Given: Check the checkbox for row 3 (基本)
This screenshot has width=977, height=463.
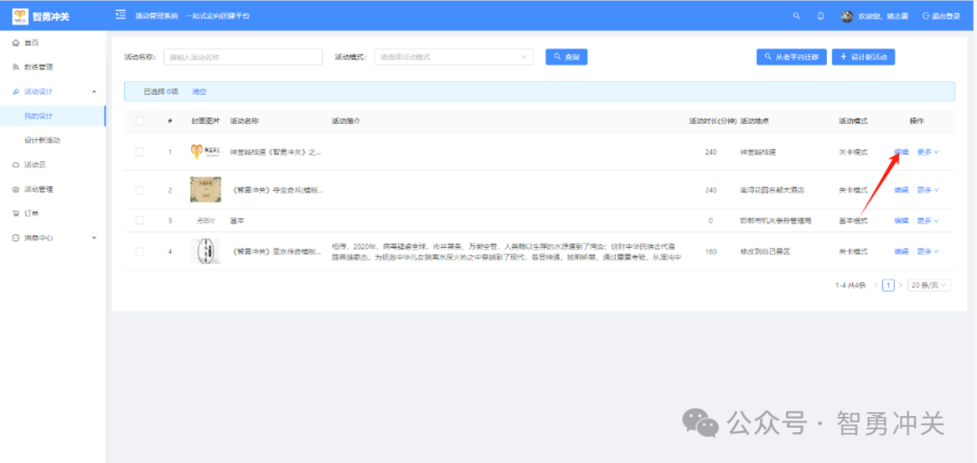Looking at the screenshot, I should point(139,220).
